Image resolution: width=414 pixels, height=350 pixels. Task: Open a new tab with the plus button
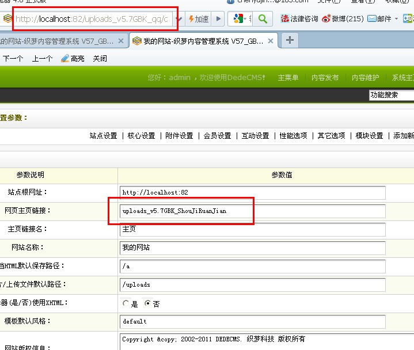[290, 40]
